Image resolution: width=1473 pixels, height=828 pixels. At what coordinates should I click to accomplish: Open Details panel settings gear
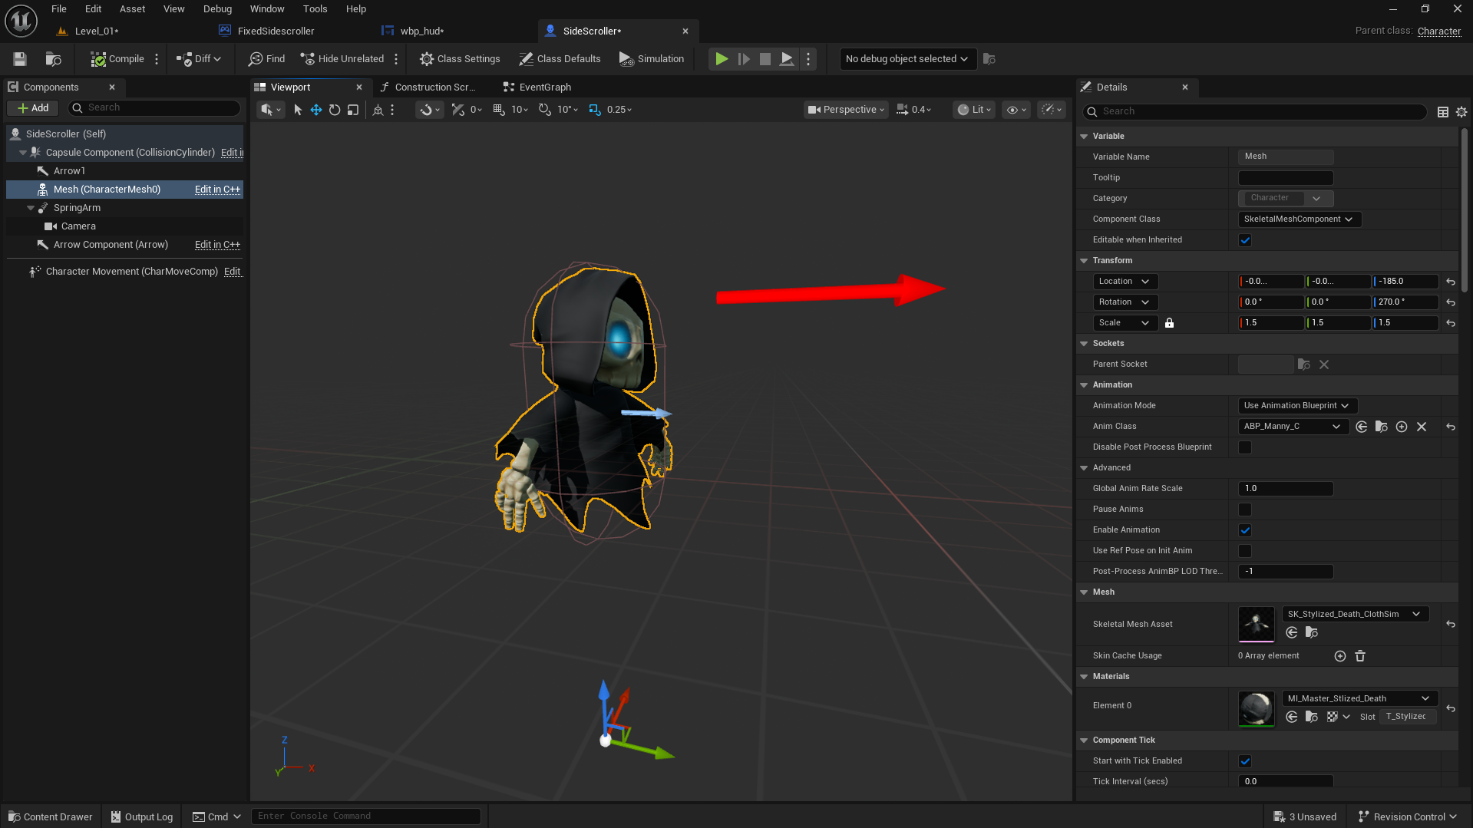[1461, 112]
